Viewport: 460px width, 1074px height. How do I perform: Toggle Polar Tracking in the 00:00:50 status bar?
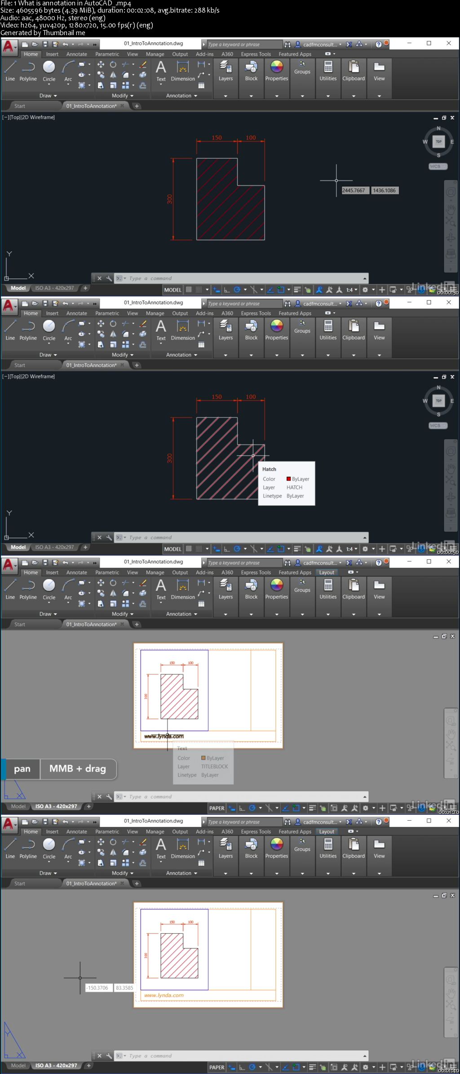click(x=237, y=549)
